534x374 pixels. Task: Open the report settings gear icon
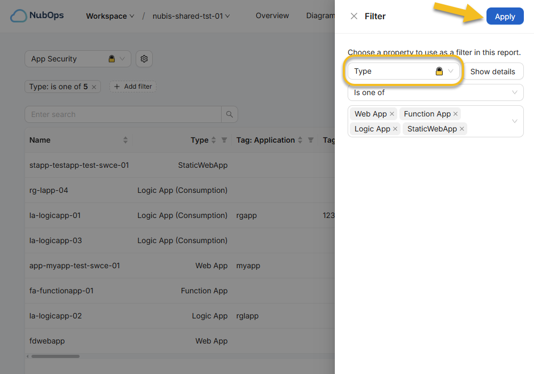144,59
